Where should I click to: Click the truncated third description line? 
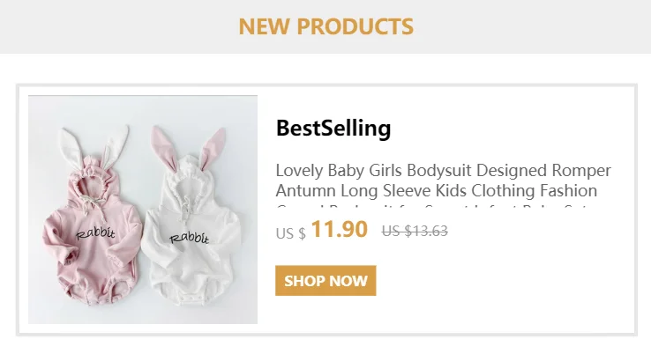(437, 210)
